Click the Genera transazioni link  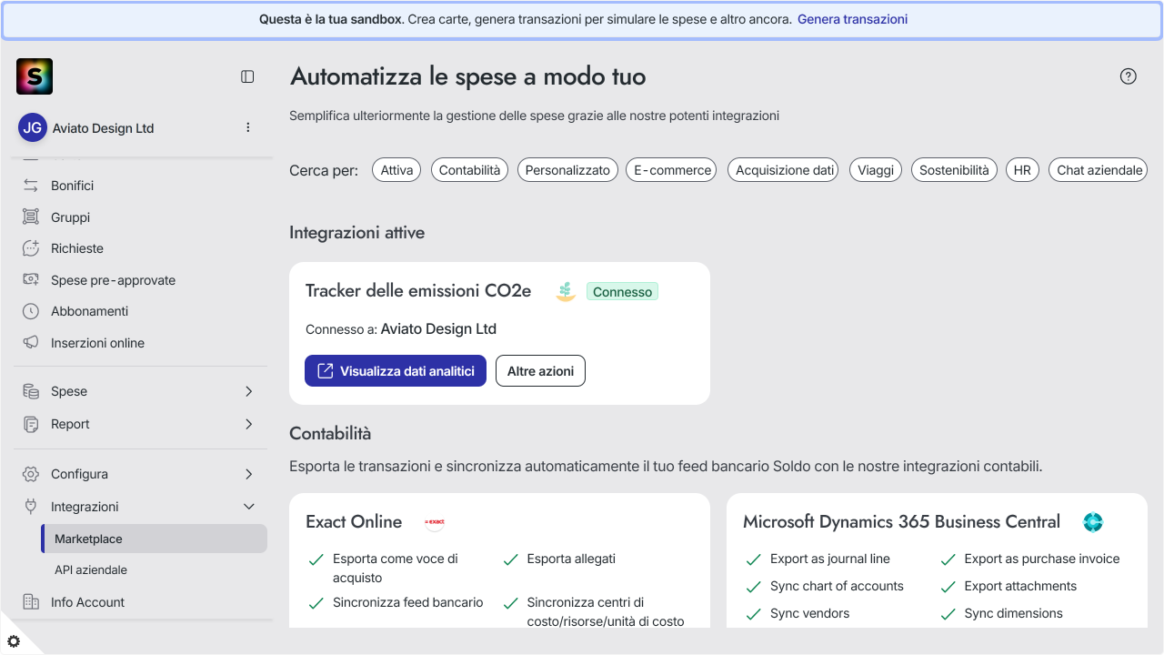coord(852,19)
